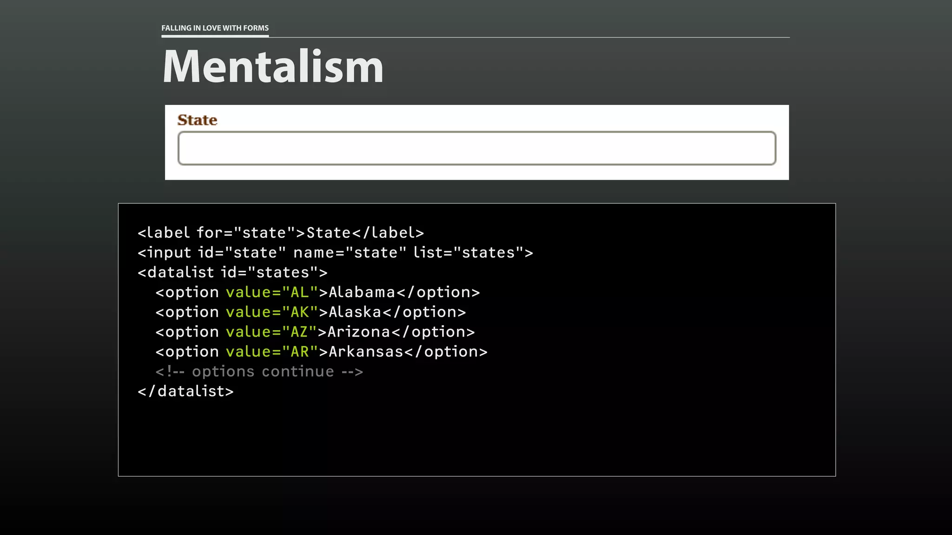The height and width of the screenshot is (535, 952).
Task: Click the green value AR attribute
Action: point(271,352)
